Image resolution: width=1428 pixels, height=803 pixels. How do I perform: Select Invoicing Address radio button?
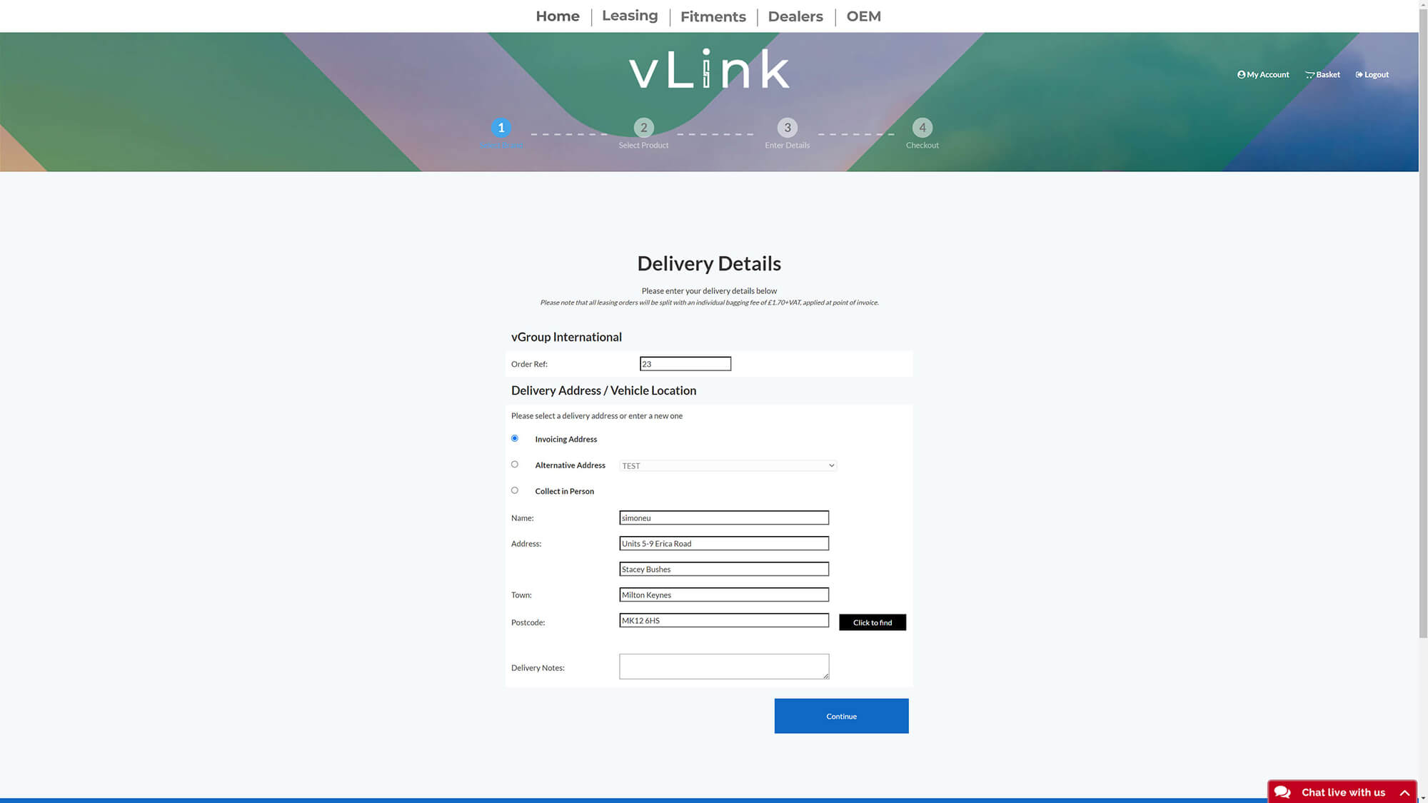tap(514, 438)
